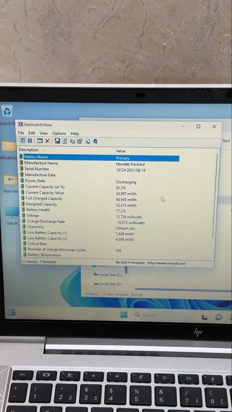Open the Edit menu
The image size is (232, 412).
(x=32, y=133)
